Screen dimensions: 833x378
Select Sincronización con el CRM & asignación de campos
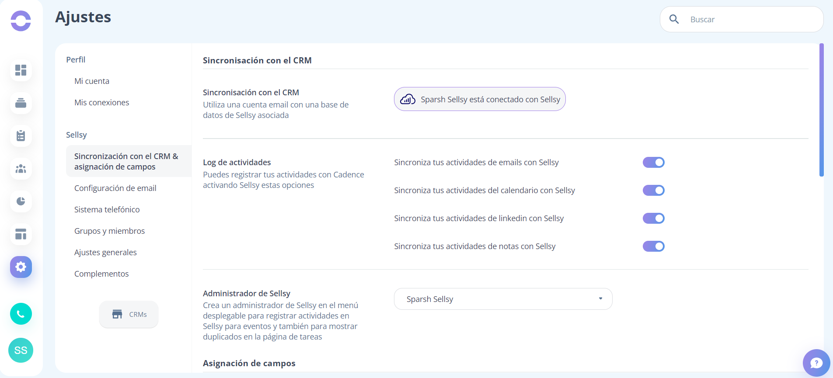(x=129, y=161)
